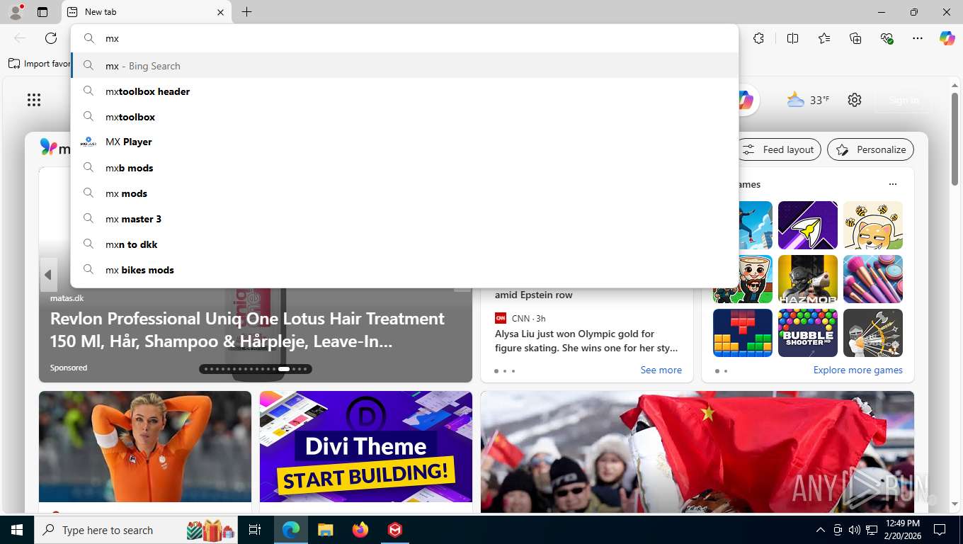
Task: Open the network tray icon
Action: (872, 530)
